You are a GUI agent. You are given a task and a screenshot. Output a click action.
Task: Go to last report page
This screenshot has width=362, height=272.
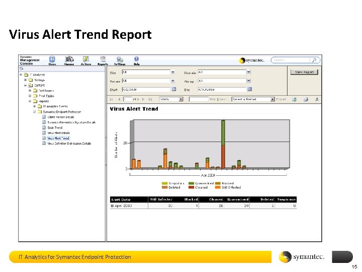tap(150, 99)
